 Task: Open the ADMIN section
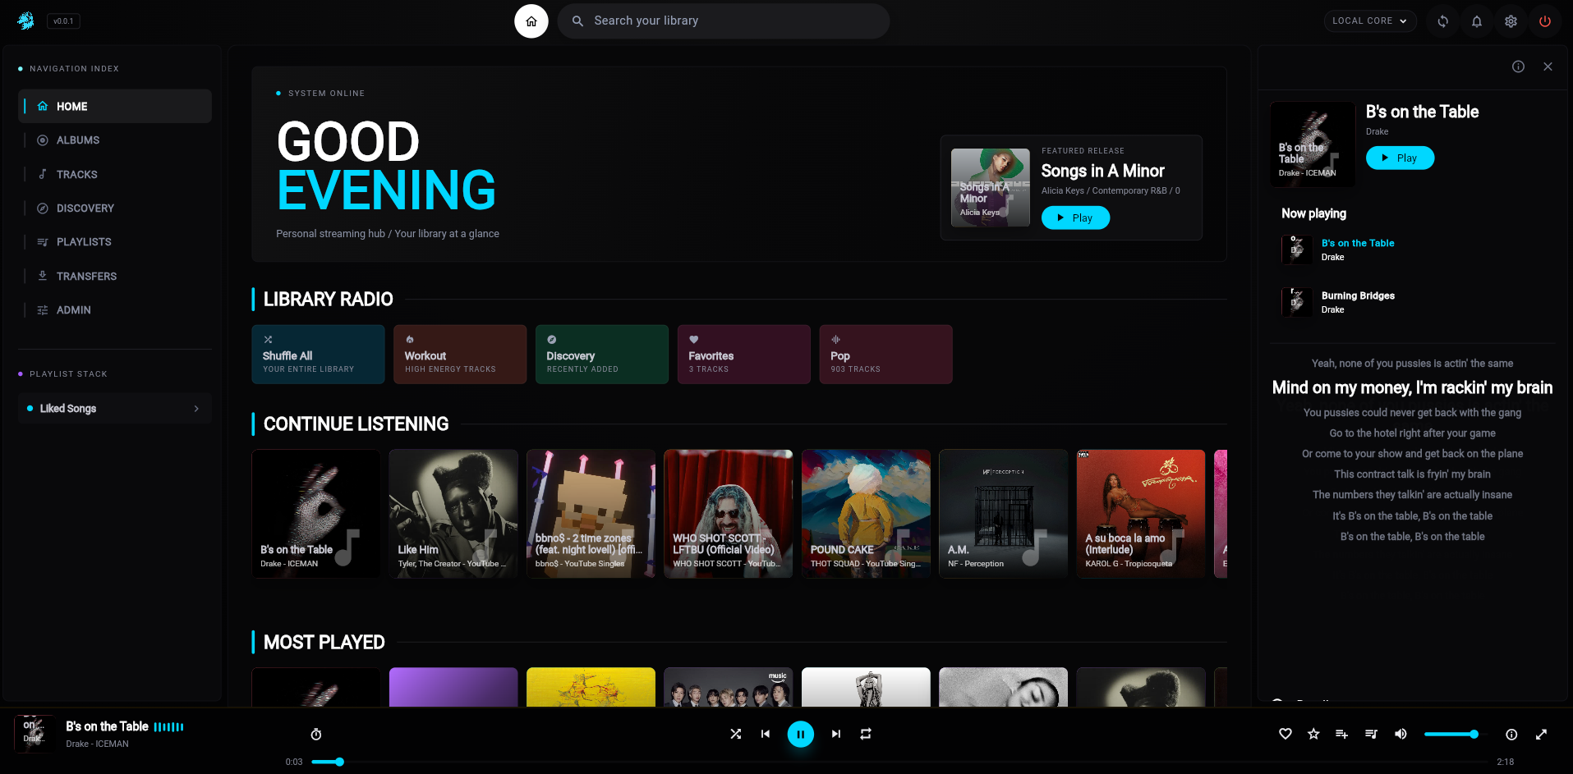point(115,310)
